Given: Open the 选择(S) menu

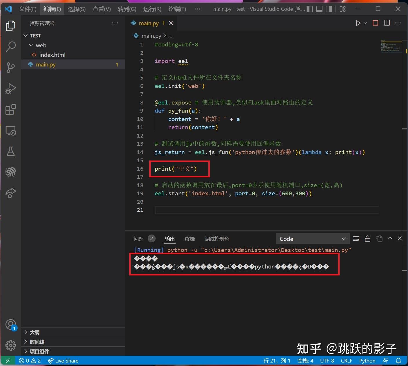Looking at the screenshot, I should click(77, 9).
